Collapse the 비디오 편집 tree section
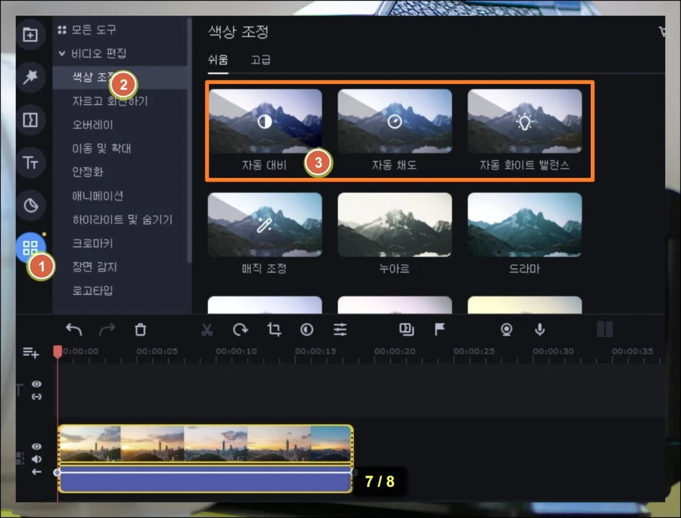Viewport: 681px width, 518px height. [x=62, y=54]
